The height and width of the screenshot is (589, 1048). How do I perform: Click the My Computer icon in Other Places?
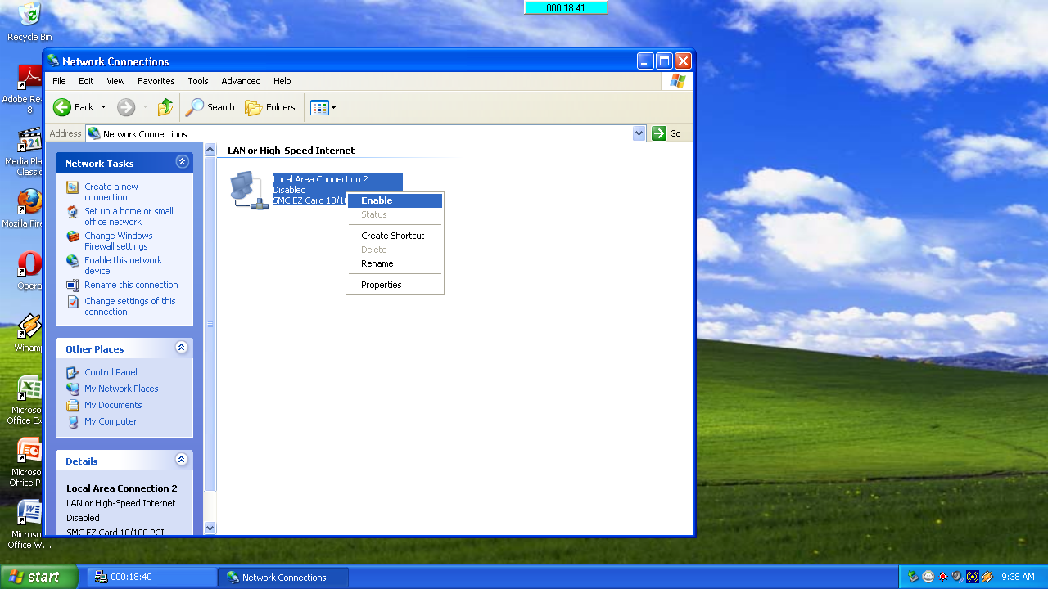(x=73, y=421)
